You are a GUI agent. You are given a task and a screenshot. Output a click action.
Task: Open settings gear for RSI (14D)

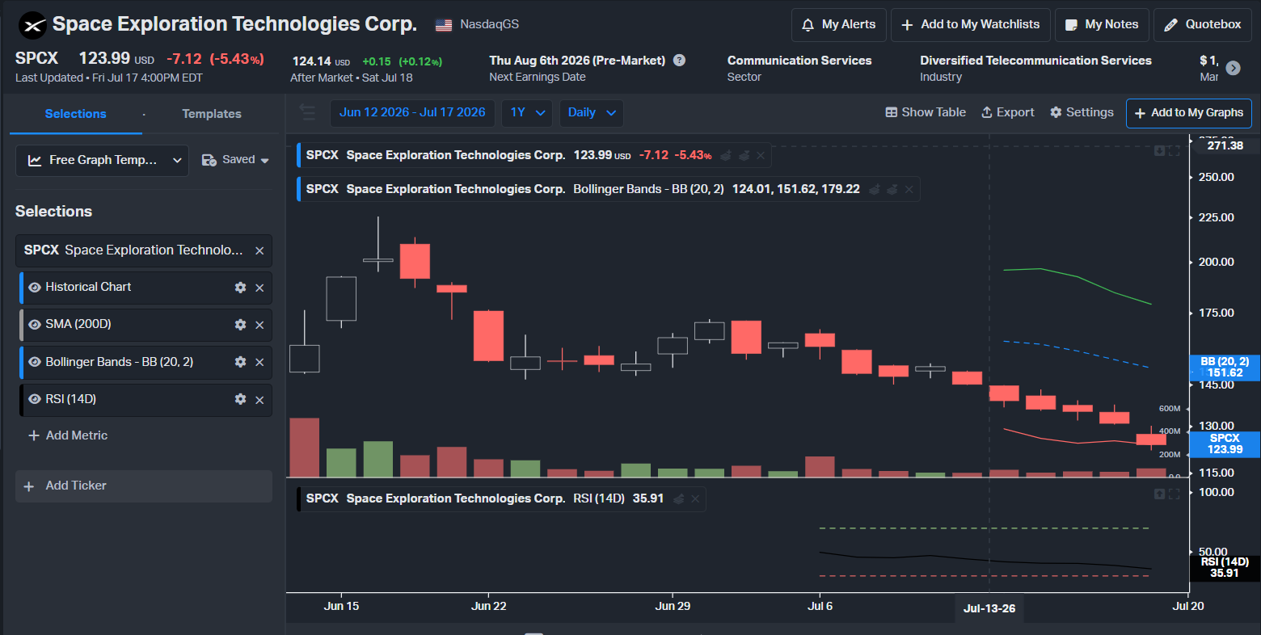[x=240, y=399]
